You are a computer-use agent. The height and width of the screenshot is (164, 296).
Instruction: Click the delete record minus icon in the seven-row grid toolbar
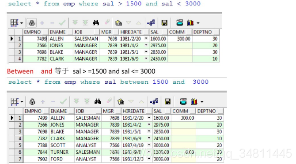53,102
